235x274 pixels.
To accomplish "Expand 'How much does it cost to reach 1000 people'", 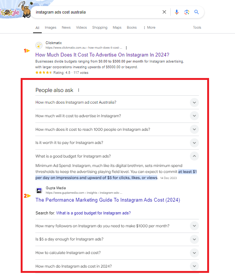I will 117,129.
